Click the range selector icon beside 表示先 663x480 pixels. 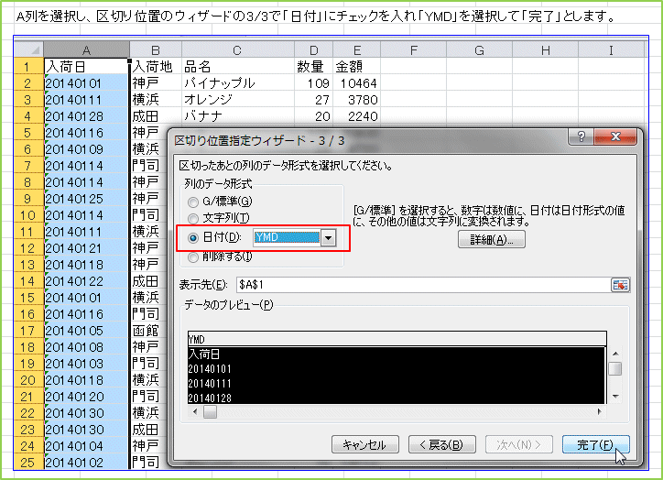pos(620,285)
